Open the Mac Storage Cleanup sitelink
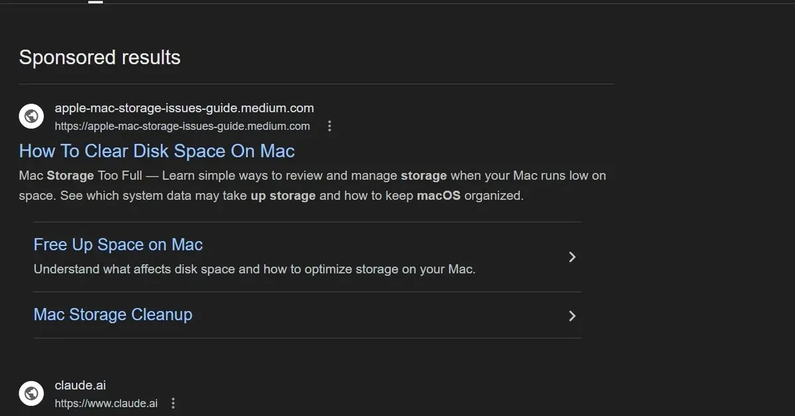 (113, 315)
